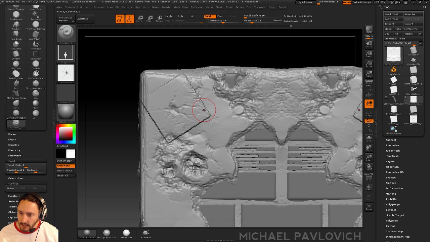Select the Transpose brush
Screen dimensions: 430x242
(36, 16)
